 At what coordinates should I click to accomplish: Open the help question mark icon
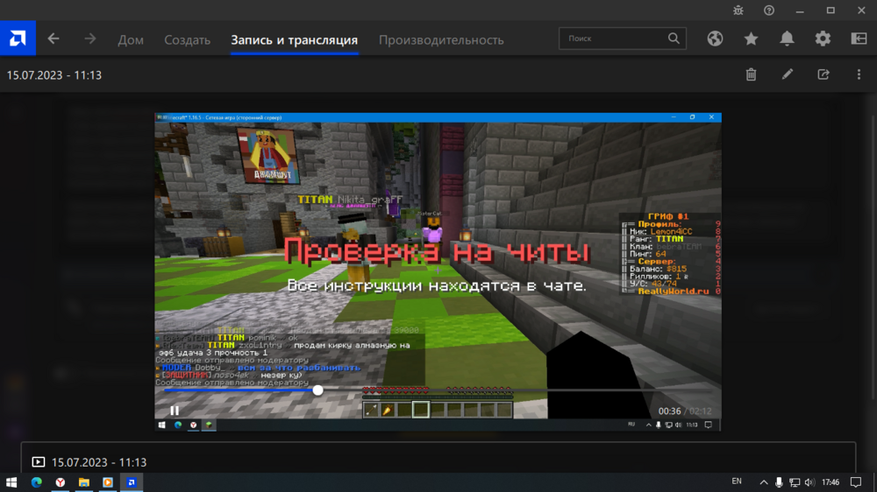point(769,11)
